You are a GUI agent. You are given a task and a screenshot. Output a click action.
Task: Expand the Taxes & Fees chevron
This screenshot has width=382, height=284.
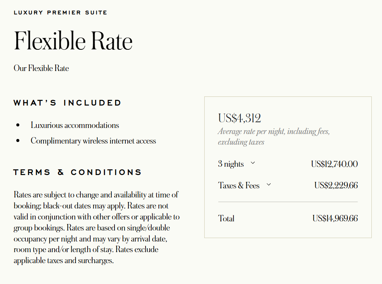click(x=269, y=185)
